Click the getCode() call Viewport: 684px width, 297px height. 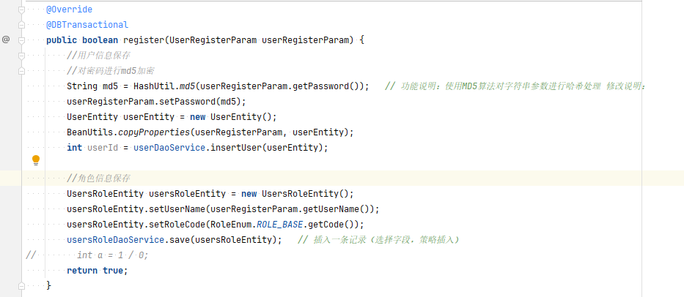tap(333, 225)
